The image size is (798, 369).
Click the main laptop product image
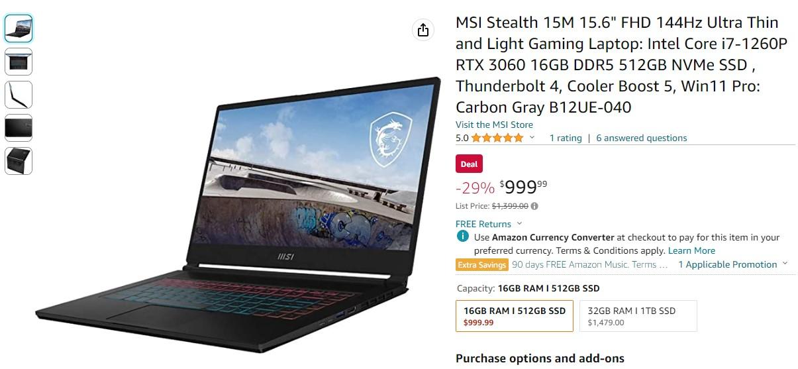(x=237, y=213)
